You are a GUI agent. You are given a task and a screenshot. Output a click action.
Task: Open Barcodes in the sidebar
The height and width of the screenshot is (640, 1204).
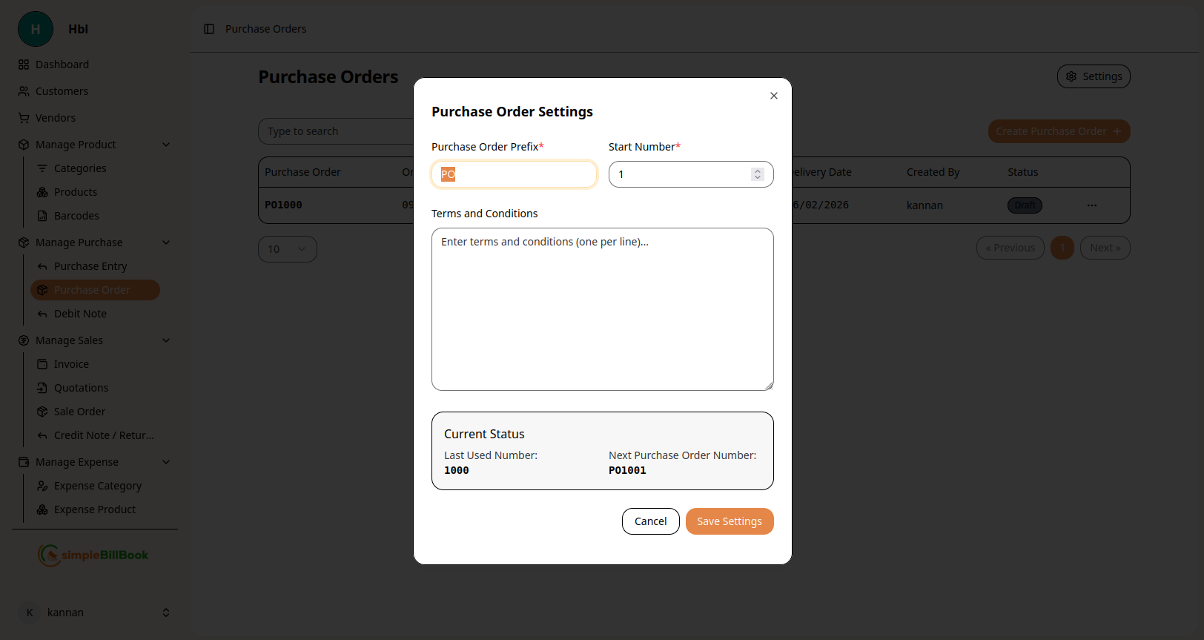click(76, 216)
